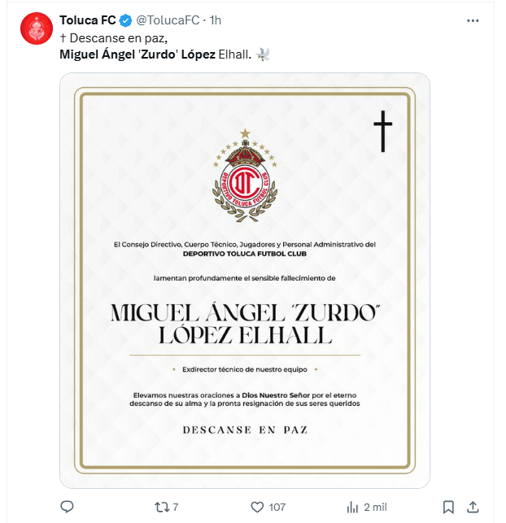Click the dove emoji in tweet text
Screen dimensions: 506x523
tap(263, 54)
